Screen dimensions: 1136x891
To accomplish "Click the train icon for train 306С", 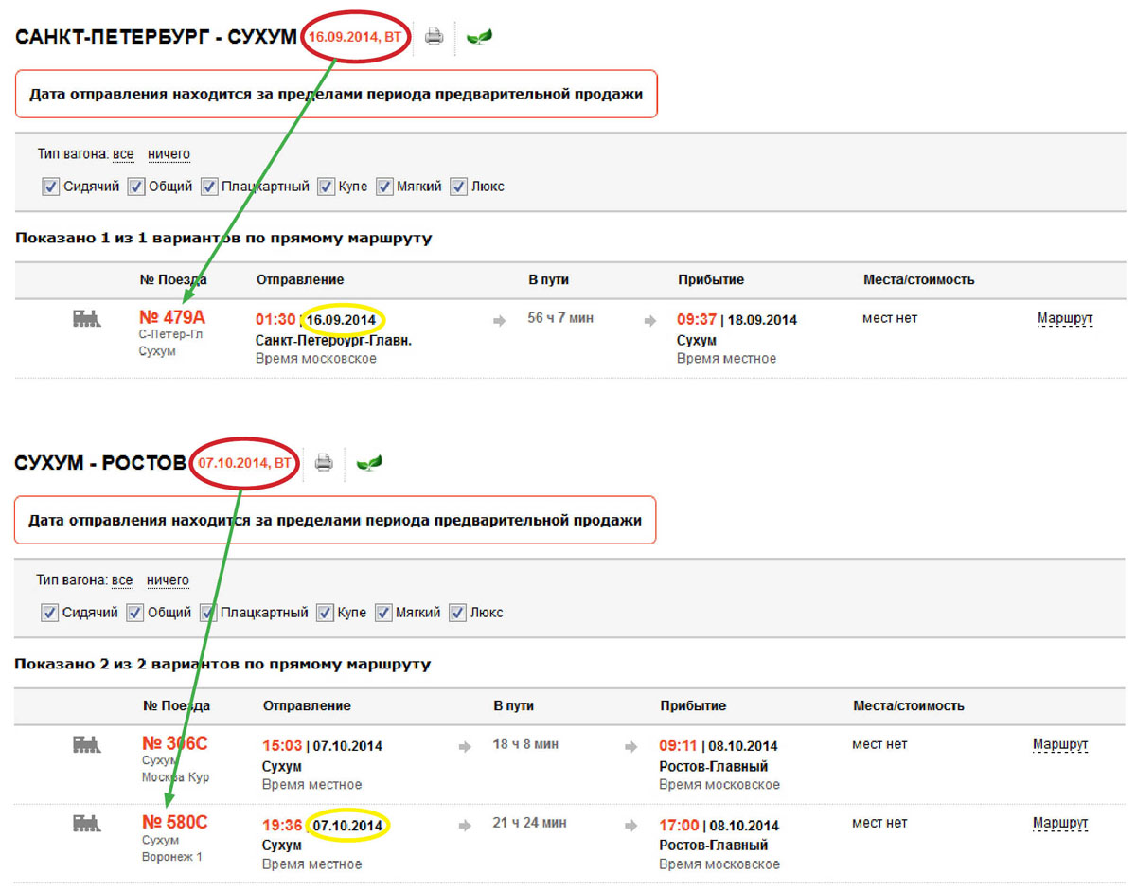I will pyautogui.click(x=86, y=745).
